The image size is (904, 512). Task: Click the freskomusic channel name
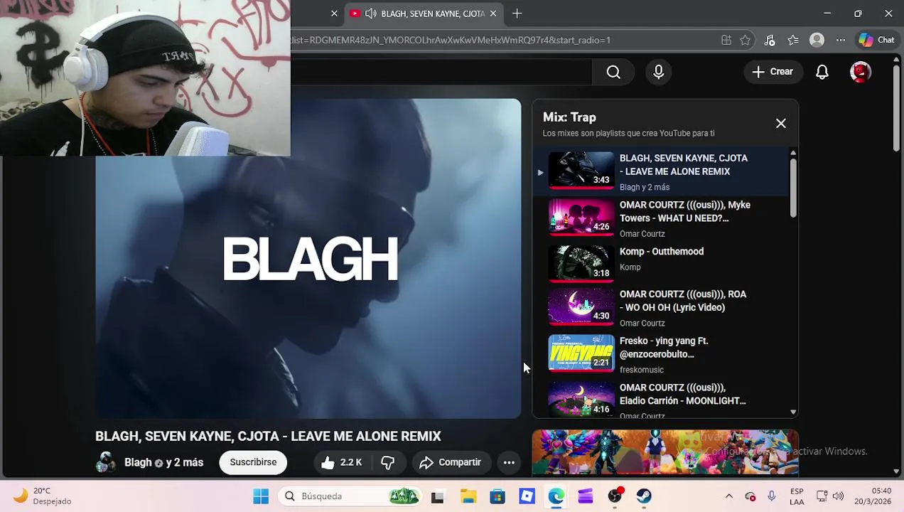(641, 370)
